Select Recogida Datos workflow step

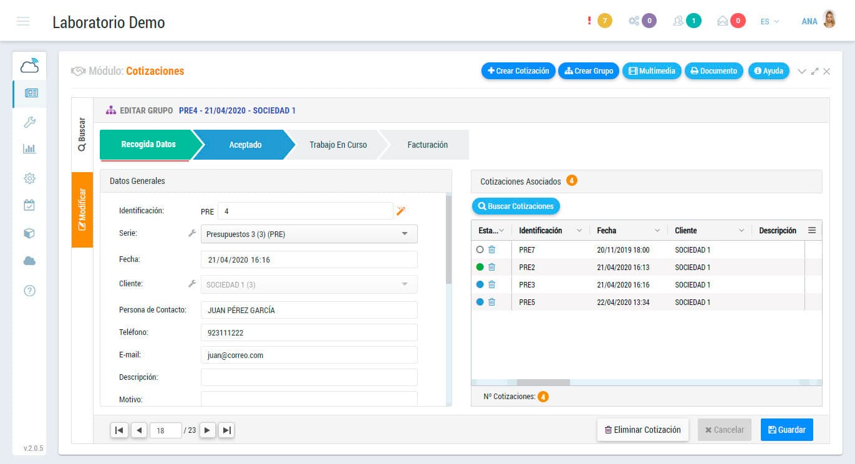[x=148, y=145]
